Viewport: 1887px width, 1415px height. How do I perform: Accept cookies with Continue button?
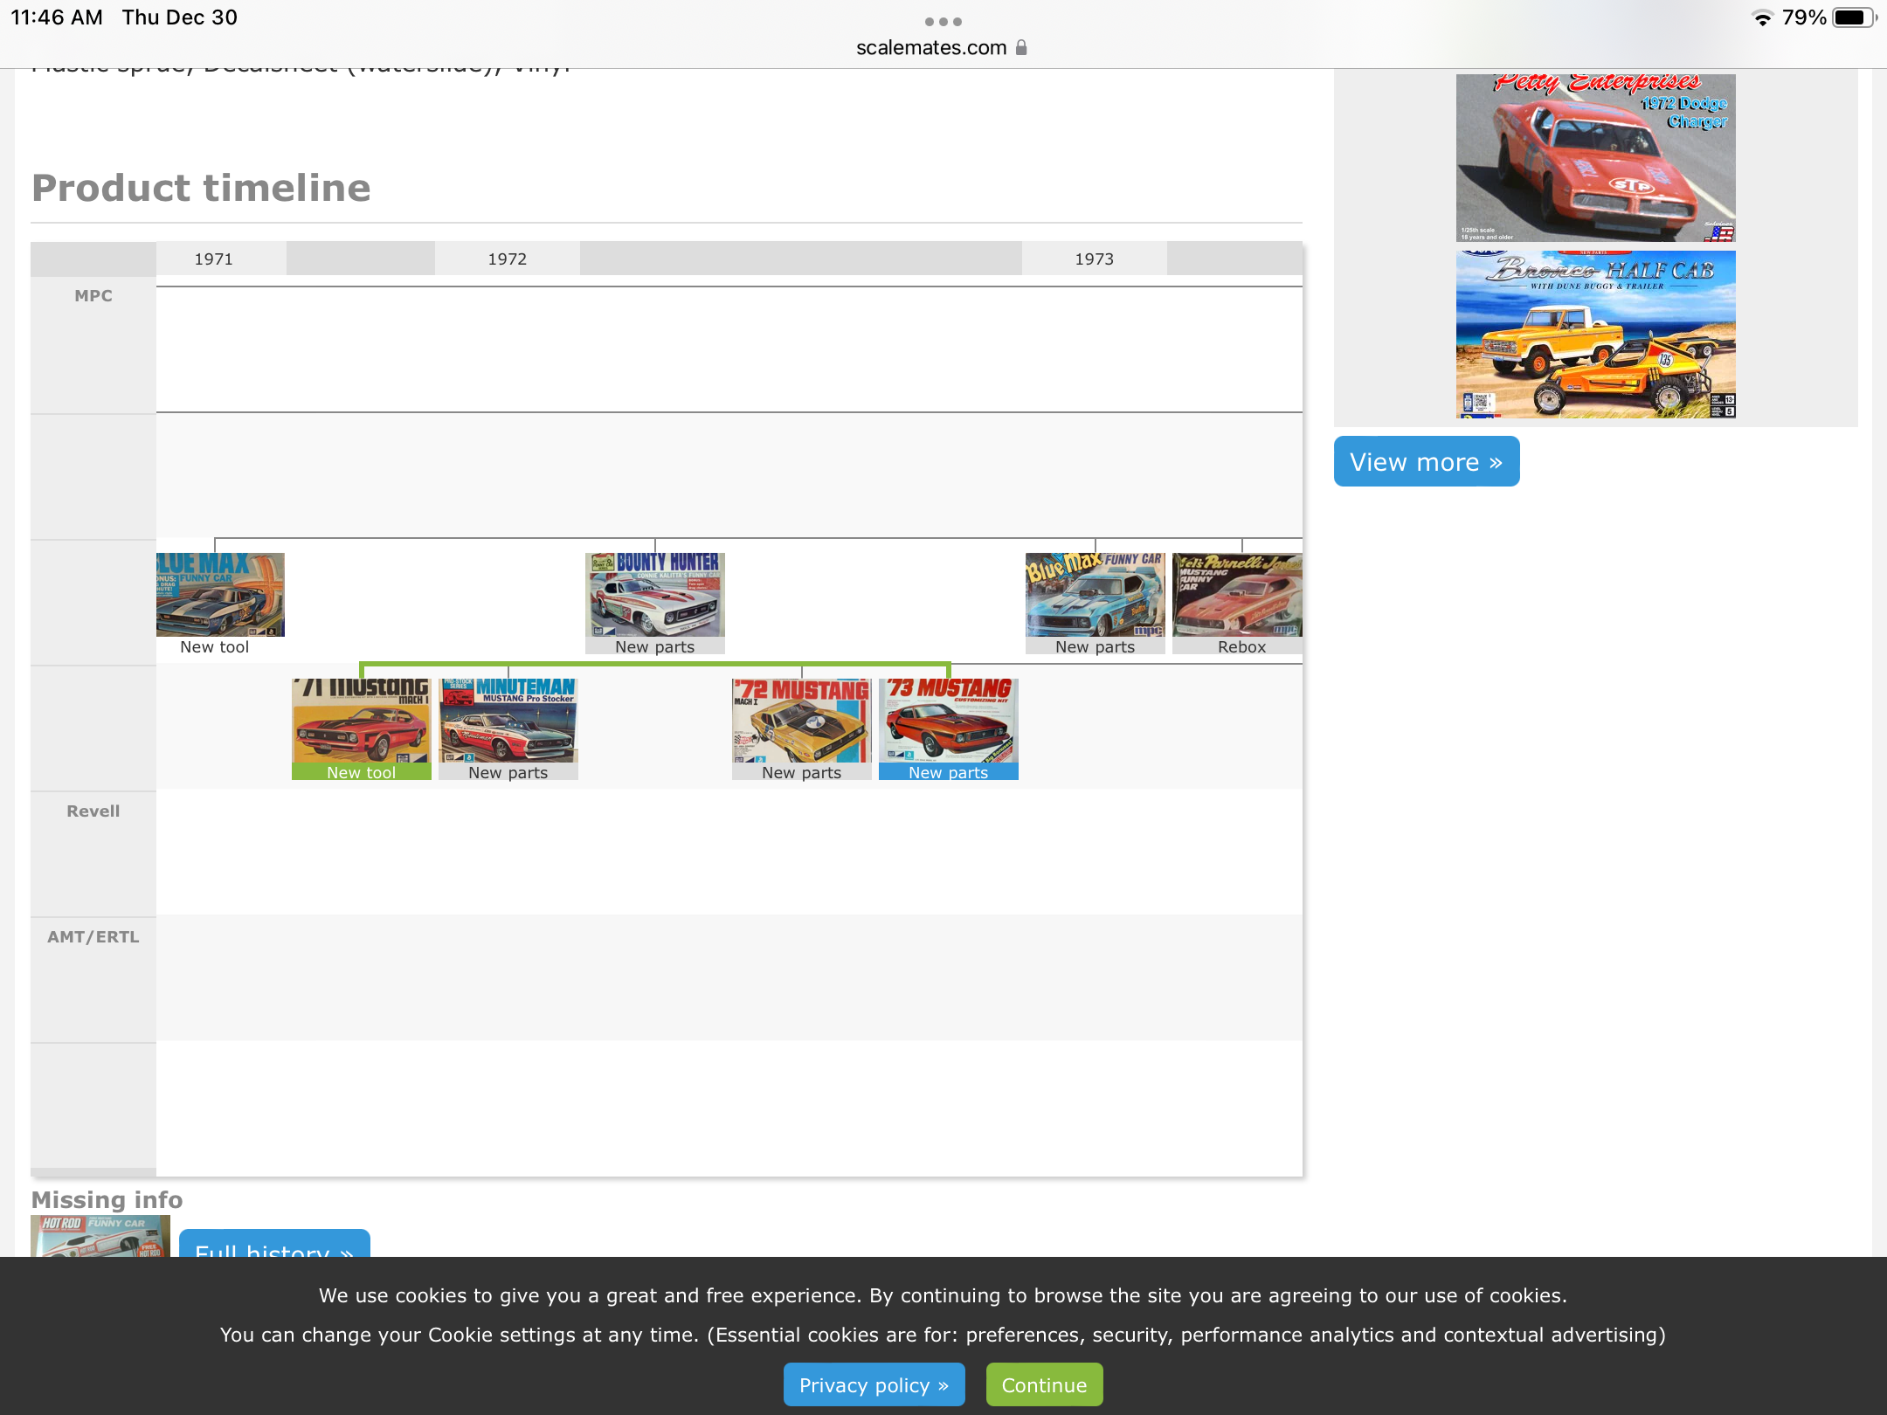pyautogui.click(x=1044, y=1385)
